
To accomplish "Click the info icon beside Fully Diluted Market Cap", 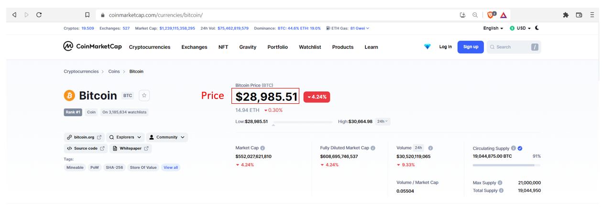I will pyautogui.click(x=373, y=148).
